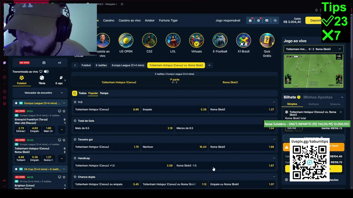This screenshot has width=353, height=198.
Task: Remove the Tottenham vs Roma bet selection
Action: pos(341,112)
